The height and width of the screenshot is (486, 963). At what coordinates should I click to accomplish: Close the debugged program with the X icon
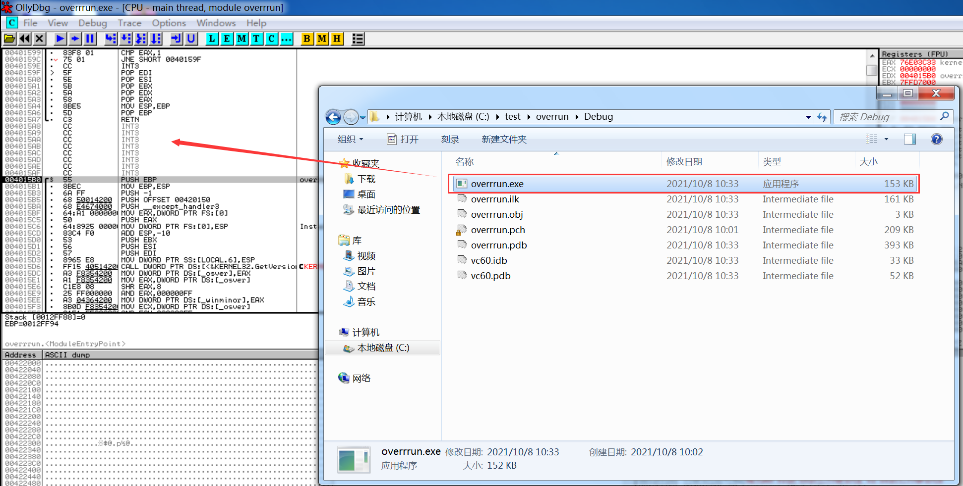40,39
